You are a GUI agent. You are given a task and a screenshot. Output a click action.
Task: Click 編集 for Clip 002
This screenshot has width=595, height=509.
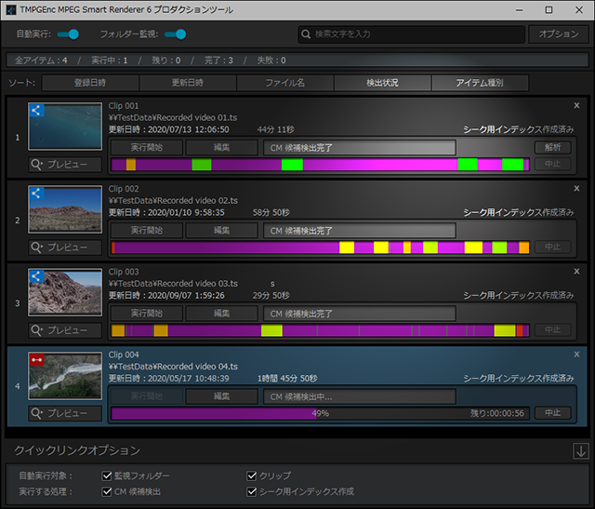(x=221, y=230)
